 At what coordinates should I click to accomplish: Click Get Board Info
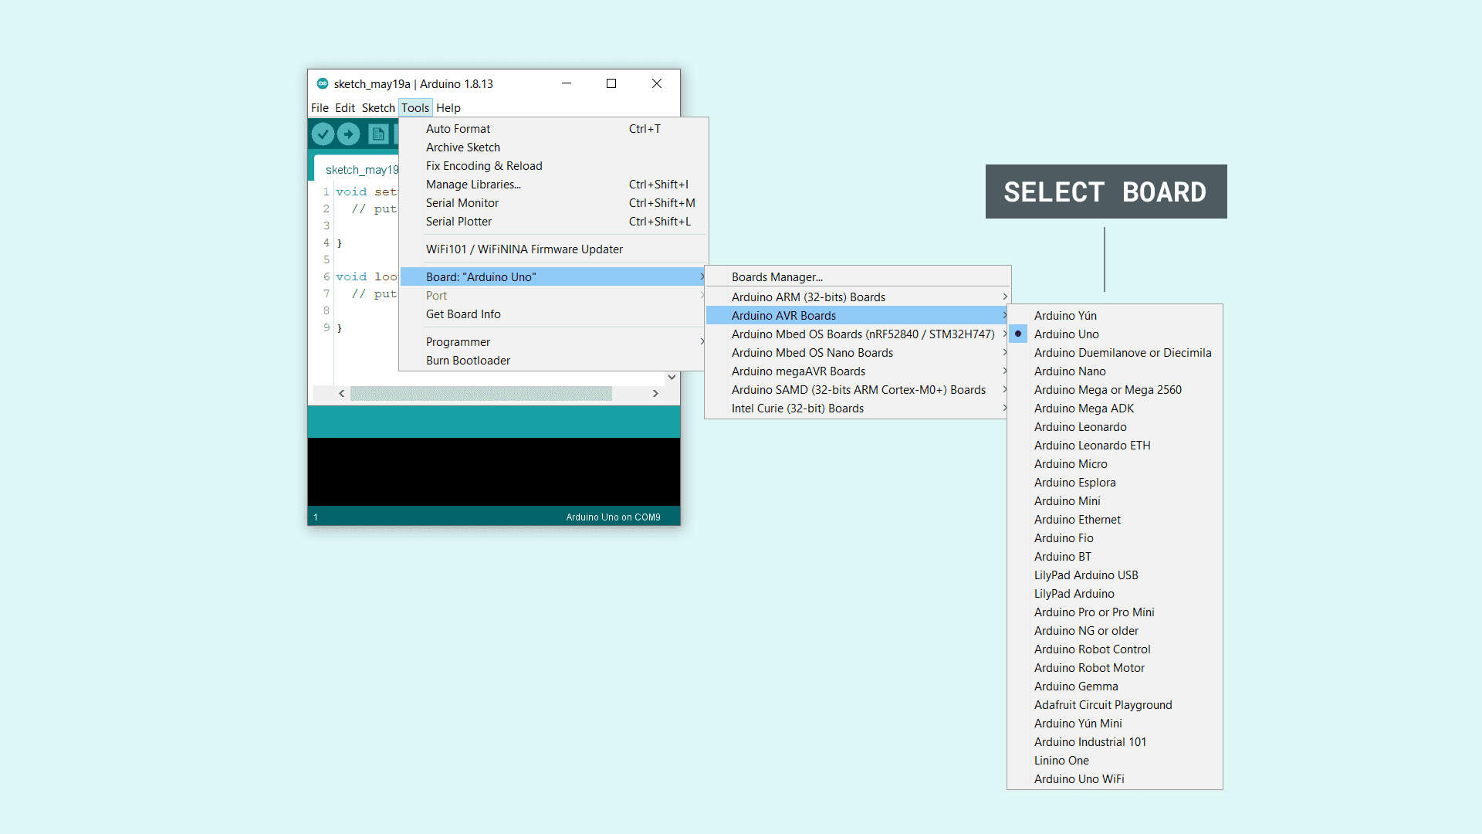463,314
